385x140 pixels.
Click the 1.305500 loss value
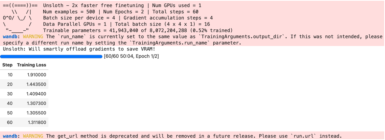point(36,113)
